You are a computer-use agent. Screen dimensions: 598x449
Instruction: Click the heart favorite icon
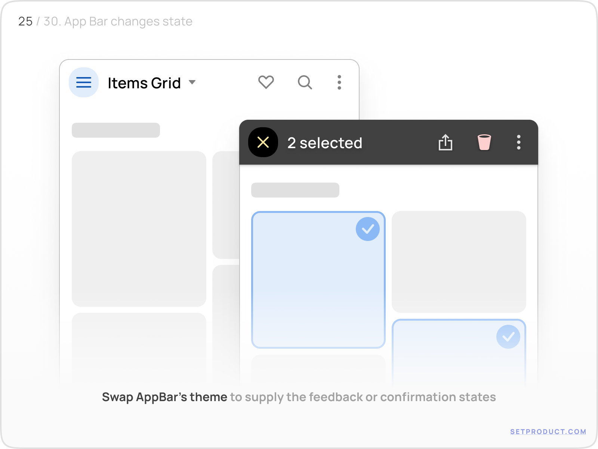point(266,82)
